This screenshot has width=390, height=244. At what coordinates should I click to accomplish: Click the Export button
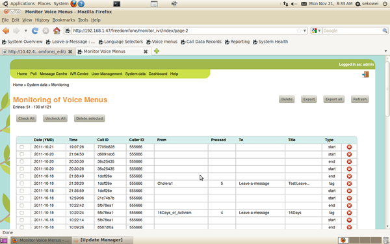[x=309, y=100]
